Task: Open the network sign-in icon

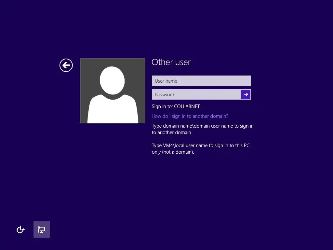Action: (42, 229)
